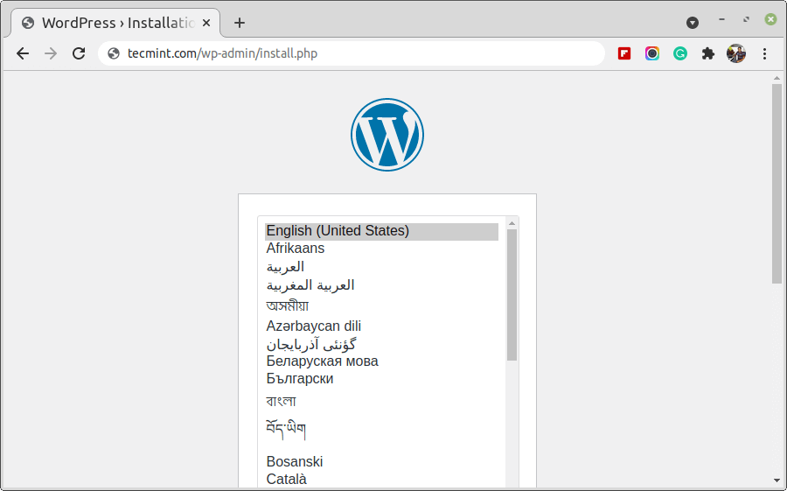
Task: Click the circular colorful extension icon
Action: (652, 53)
